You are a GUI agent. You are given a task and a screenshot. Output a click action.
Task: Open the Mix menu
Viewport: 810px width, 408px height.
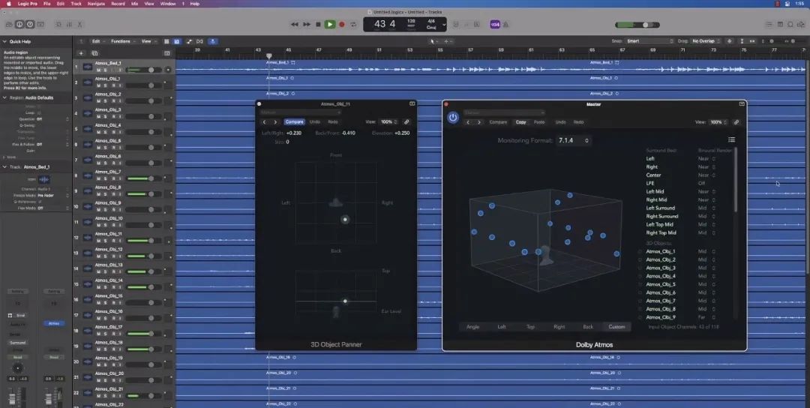(x=134, y=4)
